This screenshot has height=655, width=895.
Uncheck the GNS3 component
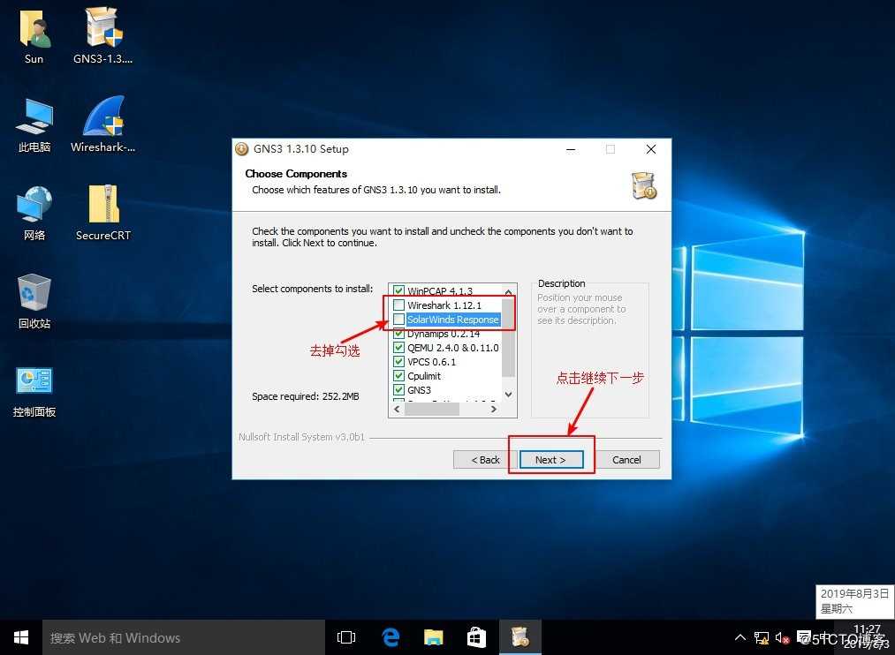399,390
